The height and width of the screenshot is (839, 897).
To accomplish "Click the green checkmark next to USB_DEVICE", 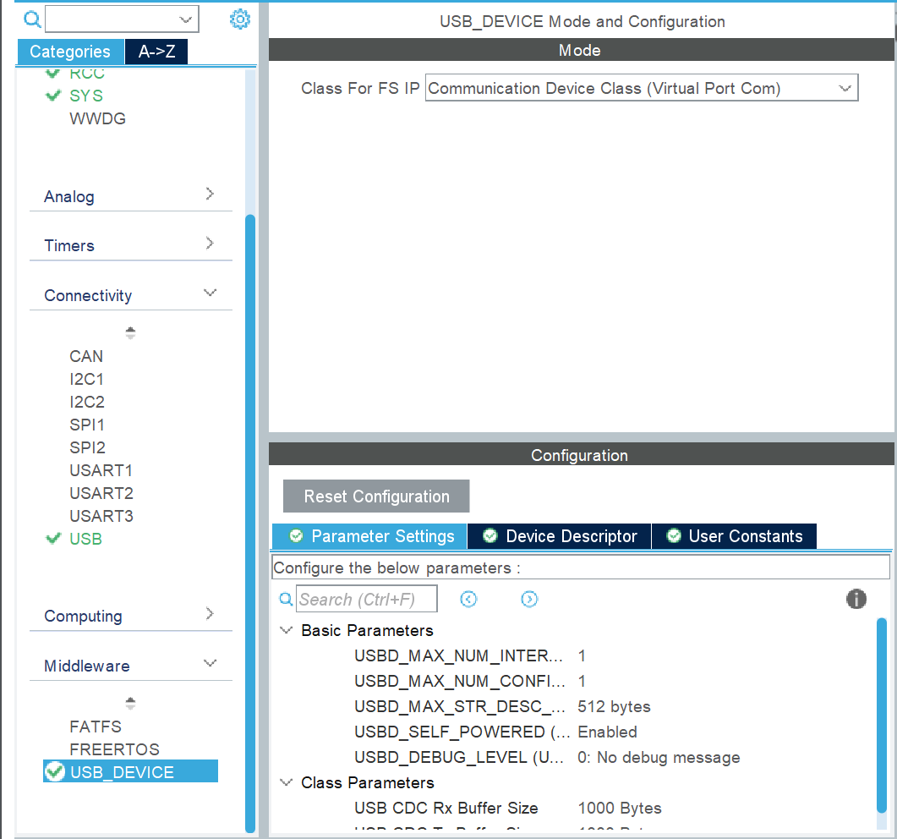I will (55, 771).
